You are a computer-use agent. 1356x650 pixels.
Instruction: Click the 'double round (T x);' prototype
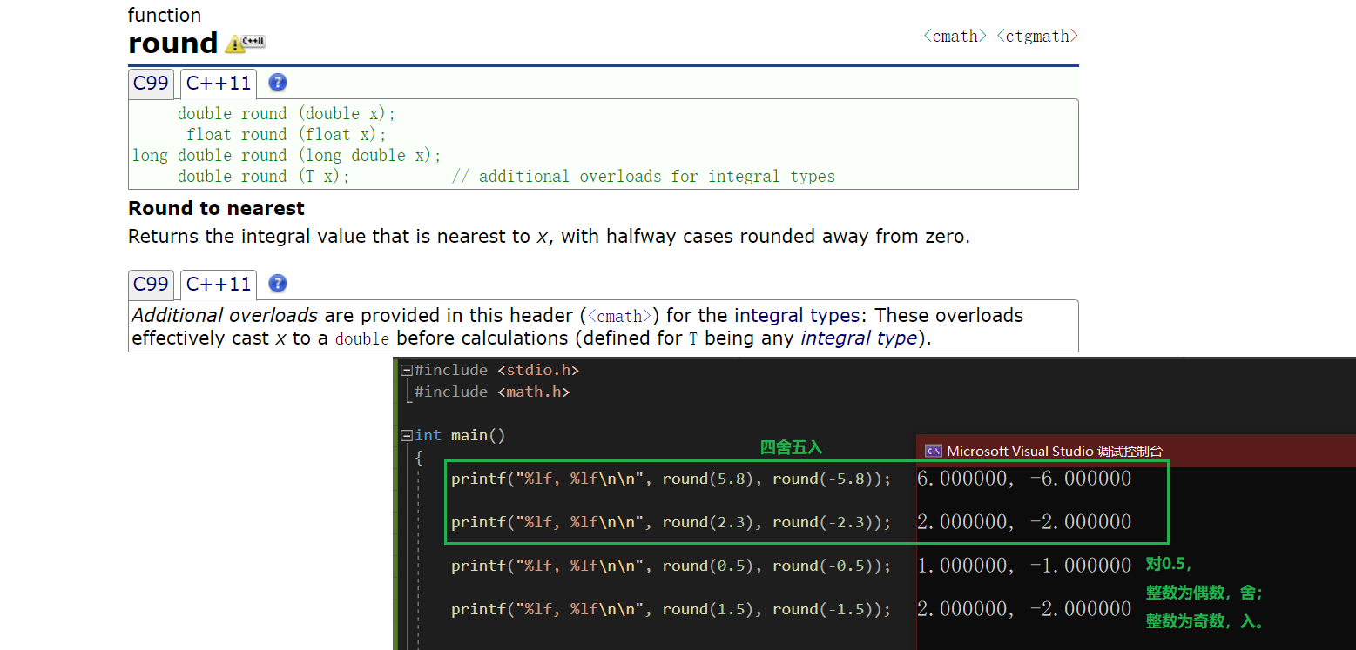coord(263,177)
